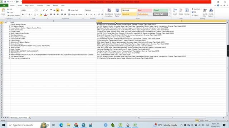Viewport: 229px width, 128px height.
Task: Apply the Neutral cell style
Action: click(x=129, y=14)
